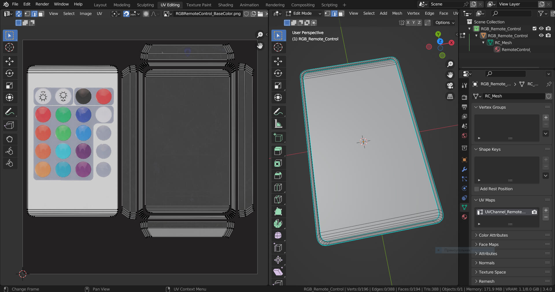
Task: Open the Material properties tab
Action: 464,217
